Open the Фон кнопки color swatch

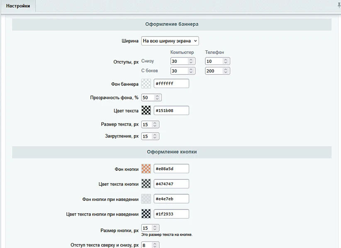coord(146,169)
